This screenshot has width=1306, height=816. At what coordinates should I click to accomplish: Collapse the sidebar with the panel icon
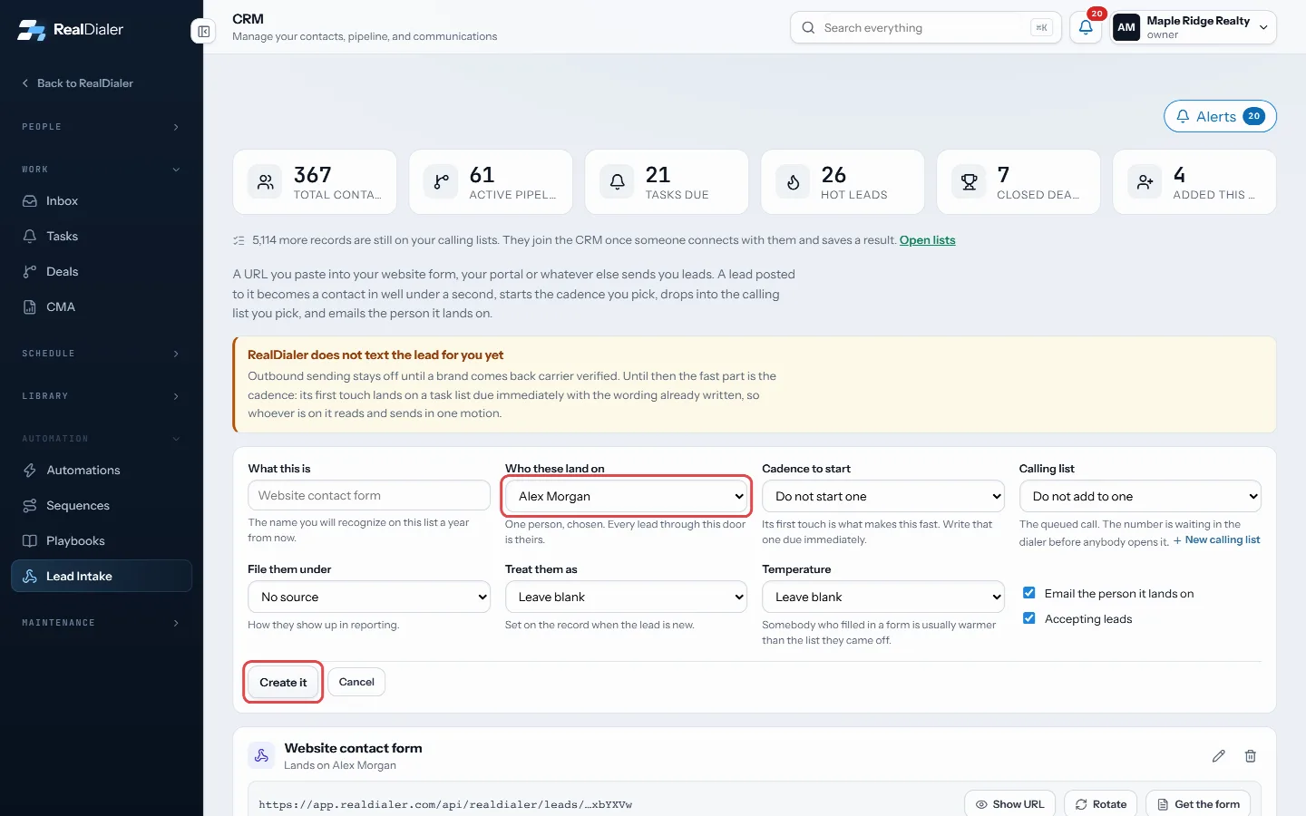(203, 32)
